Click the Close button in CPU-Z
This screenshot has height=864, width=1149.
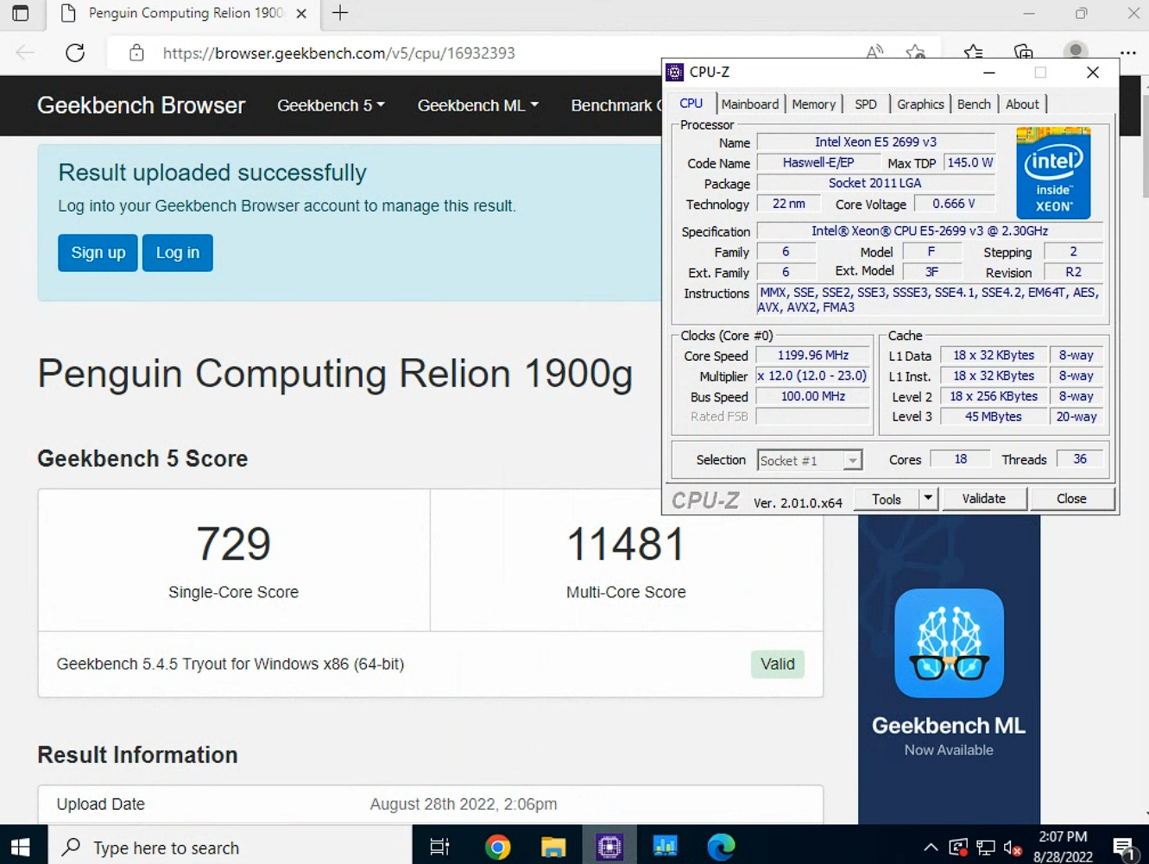tap(1071, 498)
